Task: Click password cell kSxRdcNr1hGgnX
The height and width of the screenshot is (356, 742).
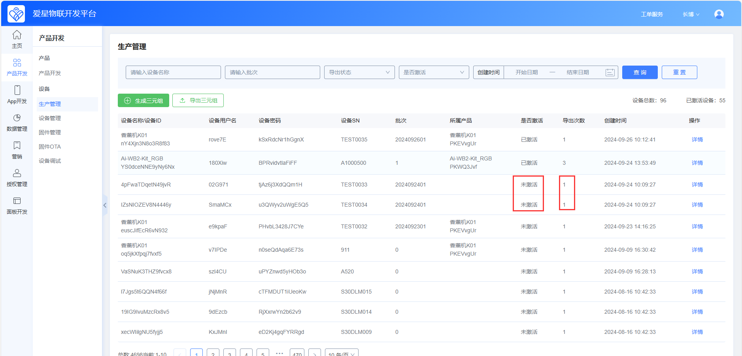Action: click(281, 139)
